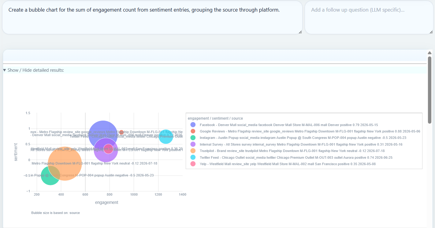Click the 'engagement' x-axis title

[x=106, y=202]
